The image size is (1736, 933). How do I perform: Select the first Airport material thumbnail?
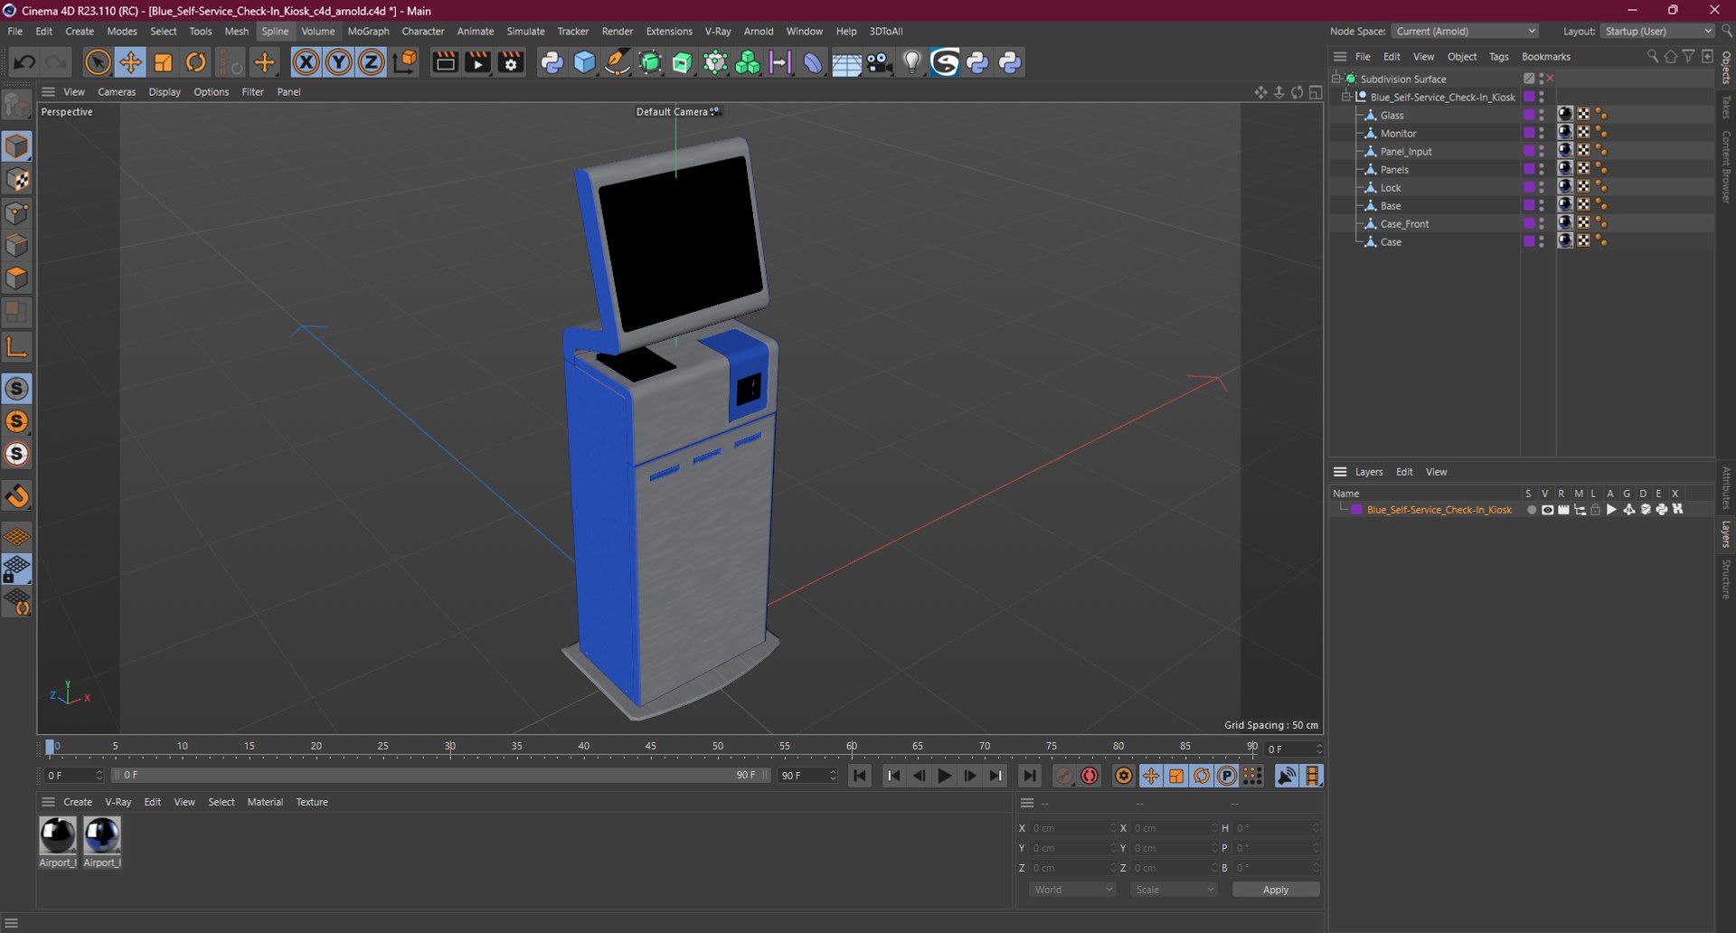point(58,835)
